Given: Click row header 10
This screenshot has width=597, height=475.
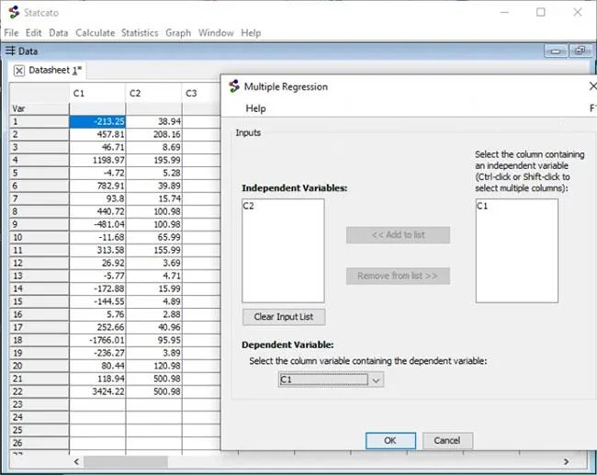Looking at the screenshot, I should click(x=39, y=237).
